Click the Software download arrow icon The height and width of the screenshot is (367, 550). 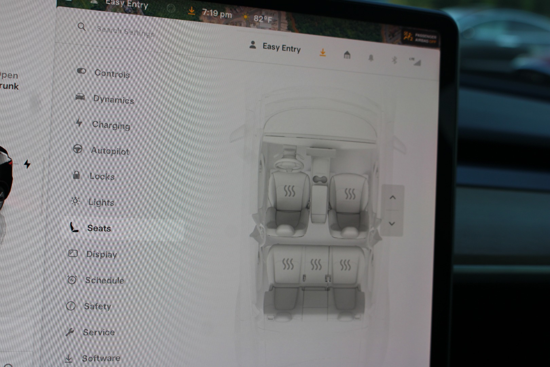point(69,358)
